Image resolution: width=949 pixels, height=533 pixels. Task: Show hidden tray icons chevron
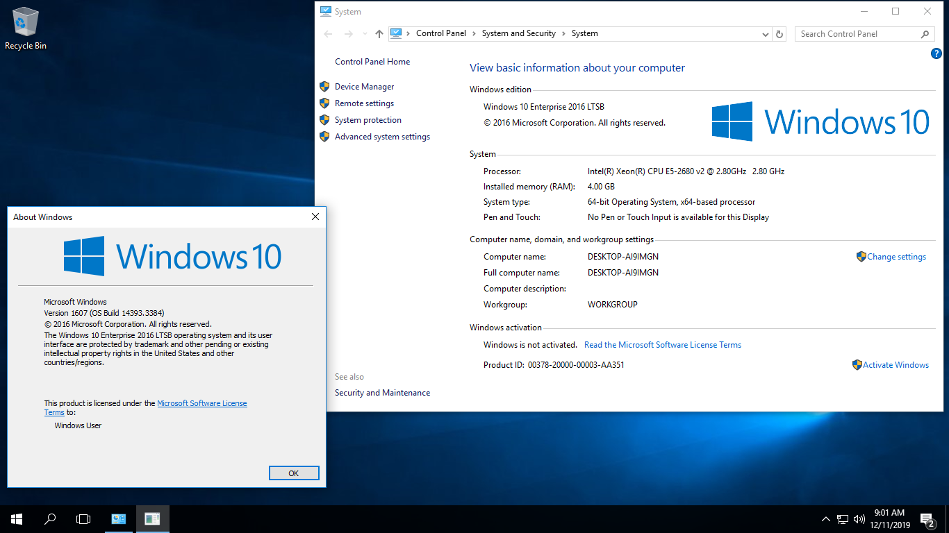click(x=826, y=519)
